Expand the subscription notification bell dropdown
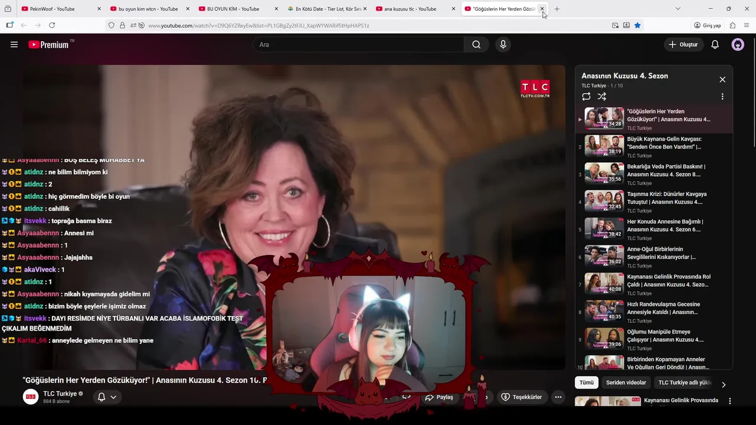 [x=107, y=397]
